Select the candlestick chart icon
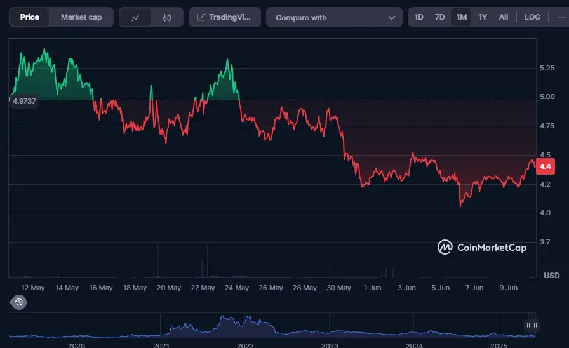Screen dimensions: 569x348 click(x=167, y=17)
